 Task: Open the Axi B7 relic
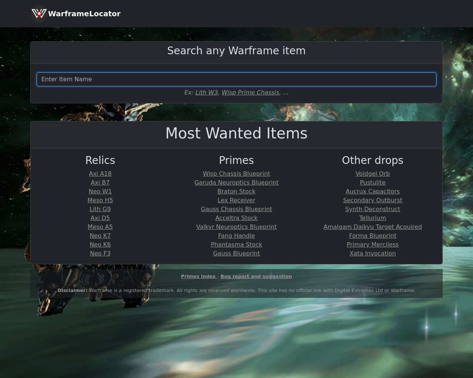pyautogui.click(x=100, y=183)
